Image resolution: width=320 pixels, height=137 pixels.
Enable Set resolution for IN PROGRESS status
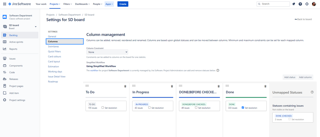[149, 107]
